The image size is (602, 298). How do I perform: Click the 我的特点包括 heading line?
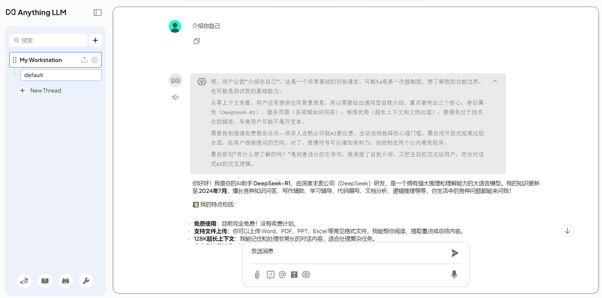click(x=214, y=205)
